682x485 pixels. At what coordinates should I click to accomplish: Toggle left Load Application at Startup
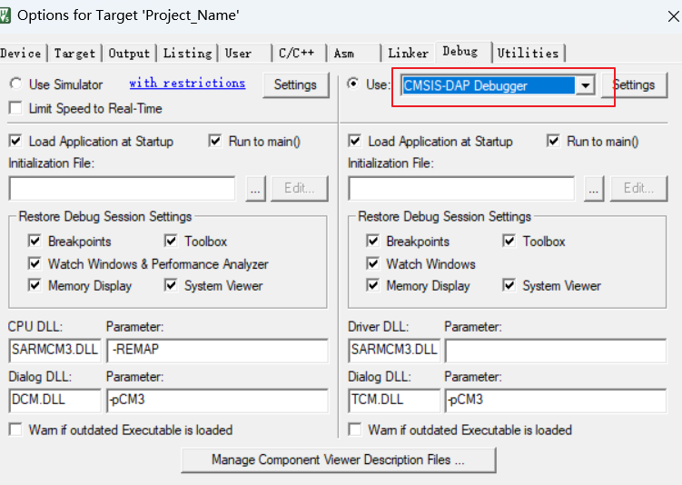[15, 141]
